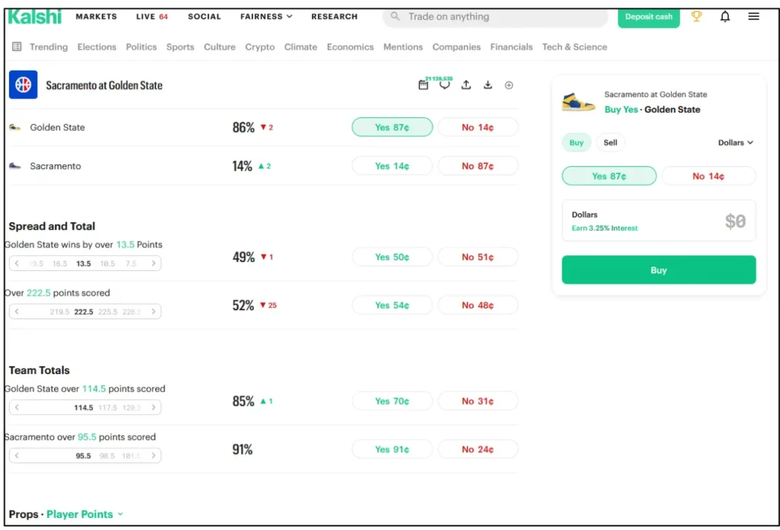Select Buy mode in the order panel

tap(576, 142)
